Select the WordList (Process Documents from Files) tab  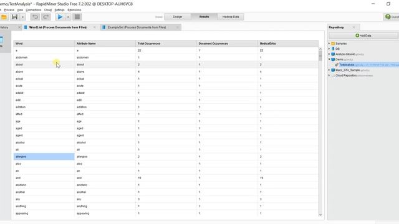pyautogui.click(x=58, y=27)
